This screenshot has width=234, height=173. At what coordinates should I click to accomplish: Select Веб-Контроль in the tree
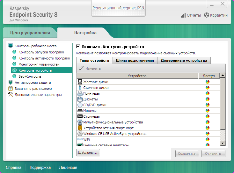pyautogui.click(x=30, y=76)
